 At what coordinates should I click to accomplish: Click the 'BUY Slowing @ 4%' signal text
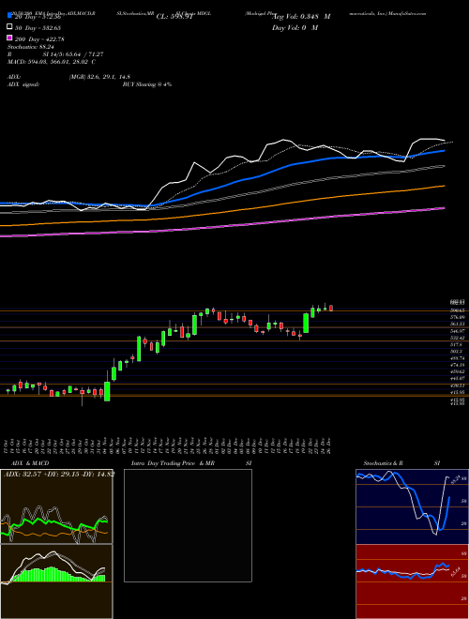pos(147,84)
